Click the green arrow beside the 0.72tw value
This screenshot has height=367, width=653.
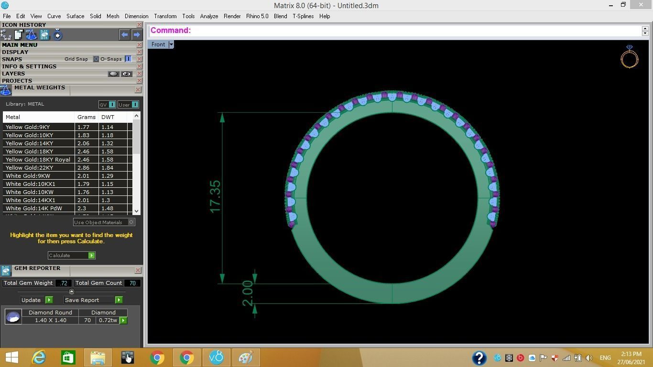pos(123,321)
